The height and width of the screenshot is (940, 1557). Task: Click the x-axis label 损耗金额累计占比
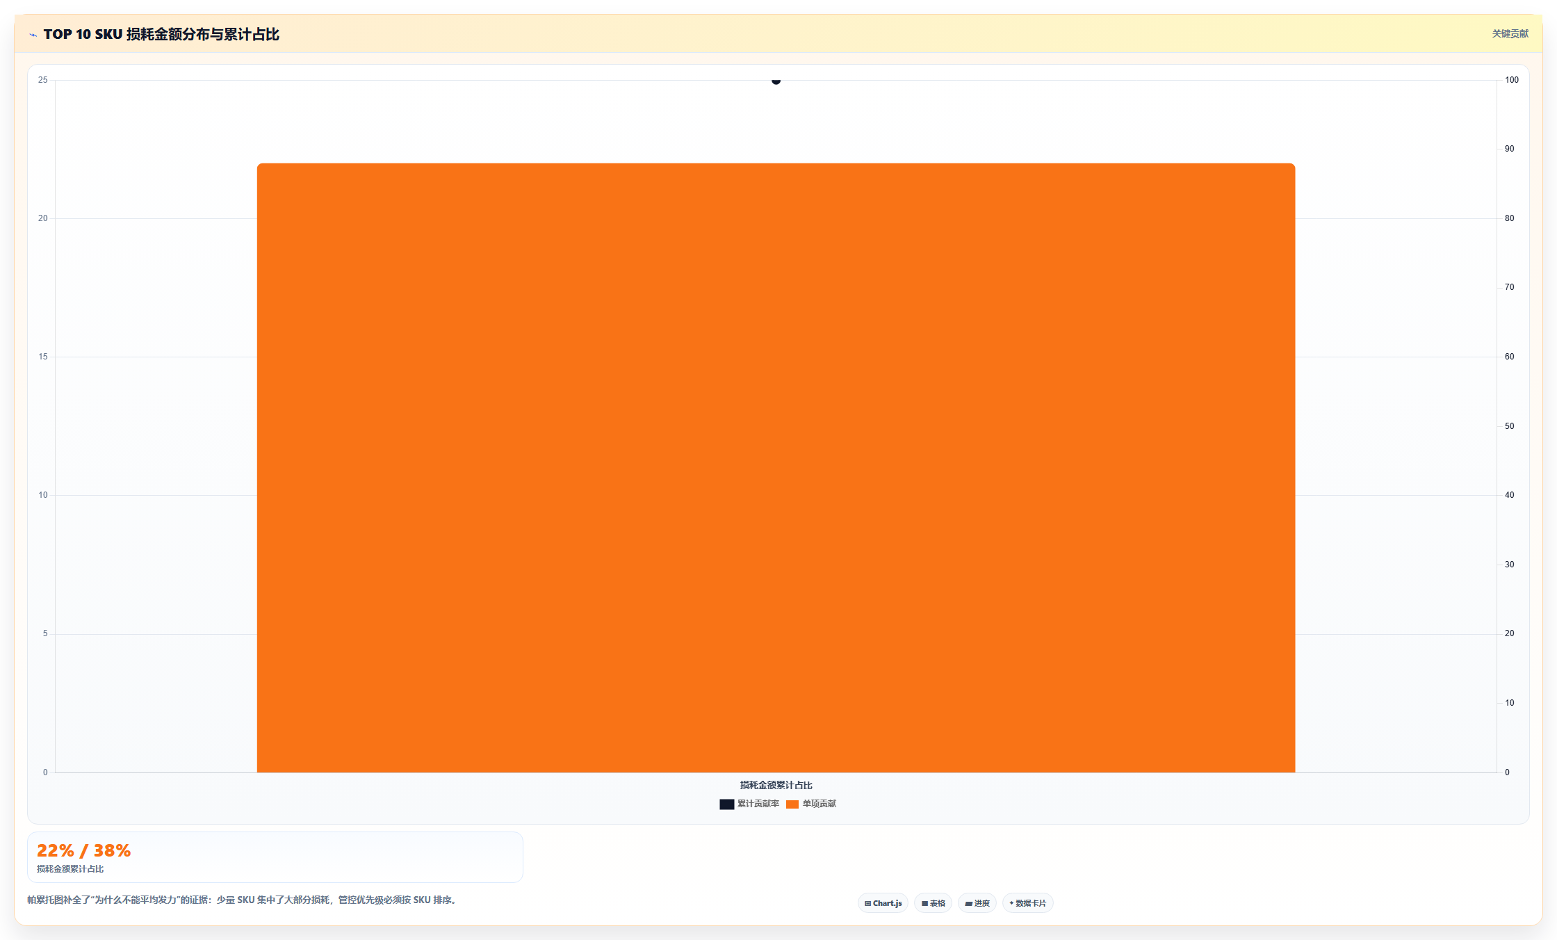click(776, 785)
